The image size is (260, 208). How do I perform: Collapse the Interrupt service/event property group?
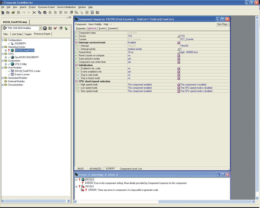(77, 42)
